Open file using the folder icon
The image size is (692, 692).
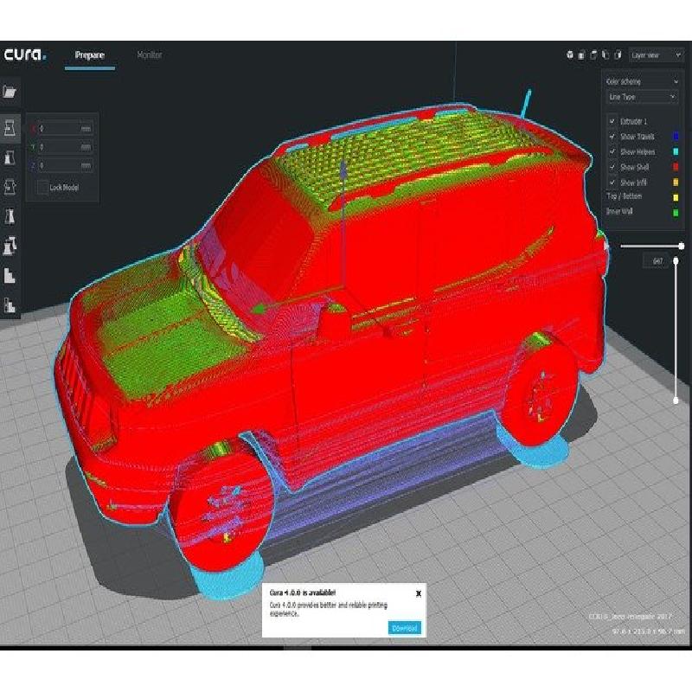10,92
